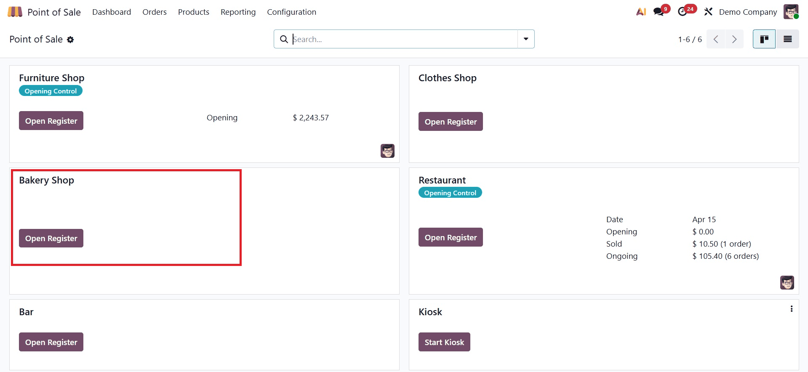Click the Restaurant card title
808x372 pixels.
[442, 180]
